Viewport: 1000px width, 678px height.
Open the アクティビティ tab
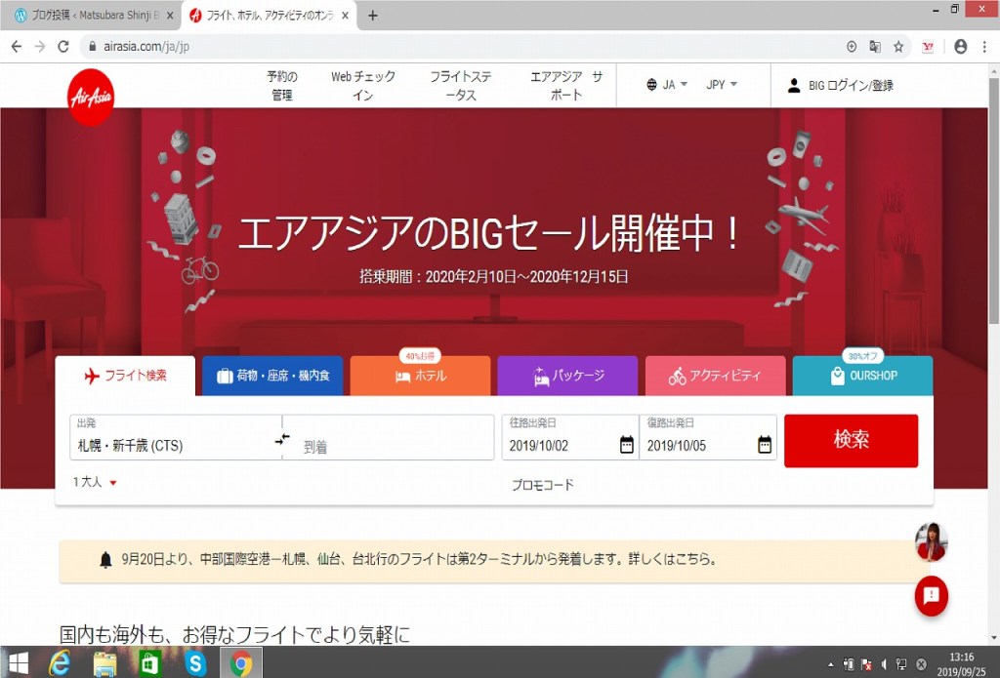tap(714, 376)
